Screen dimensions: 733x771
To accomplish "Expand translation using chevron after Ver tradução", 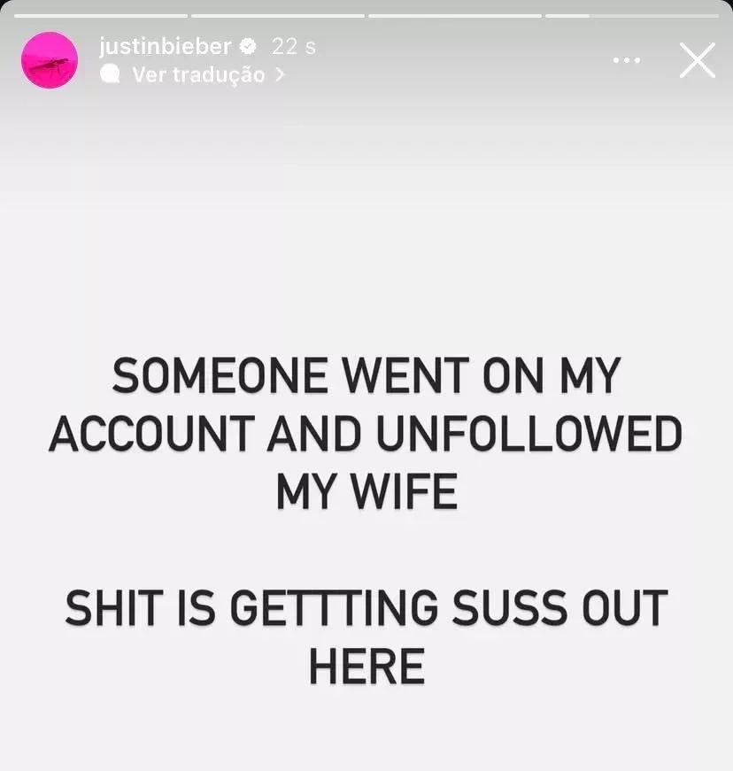I will pos(280,74).
